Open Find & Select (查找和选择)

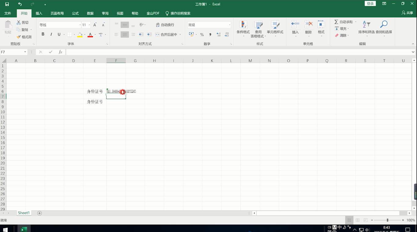(x=384, y=29)
